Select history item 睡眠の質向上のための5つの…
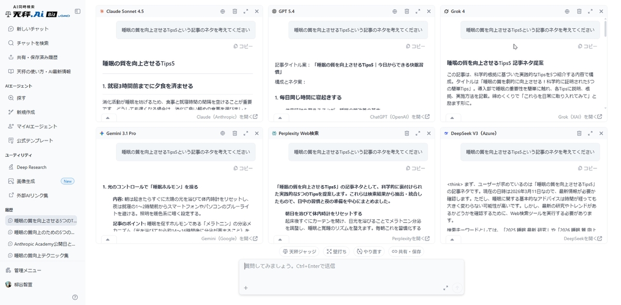The height and width of the screenshot is (305, 621). pos(41,232)
